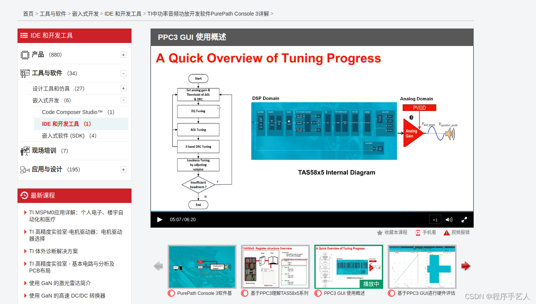Play the video with play button
The image size is (536, 304).
160,220
